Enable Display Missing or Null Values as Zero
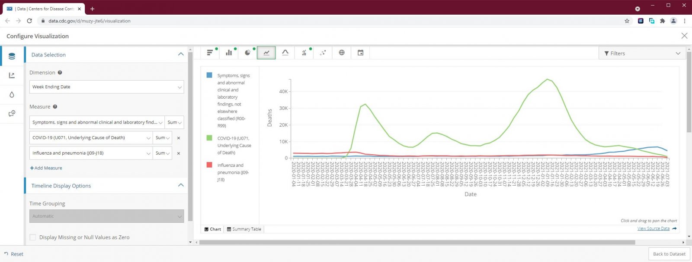Screen dimensions: 692x262 (x=33, y=237)
